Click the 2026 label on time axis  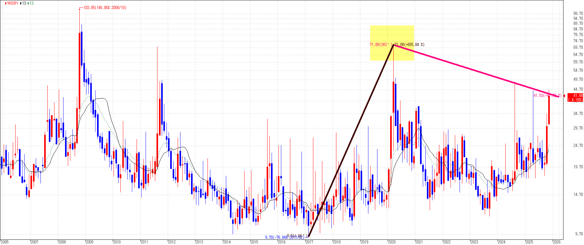tap(557, 242)
